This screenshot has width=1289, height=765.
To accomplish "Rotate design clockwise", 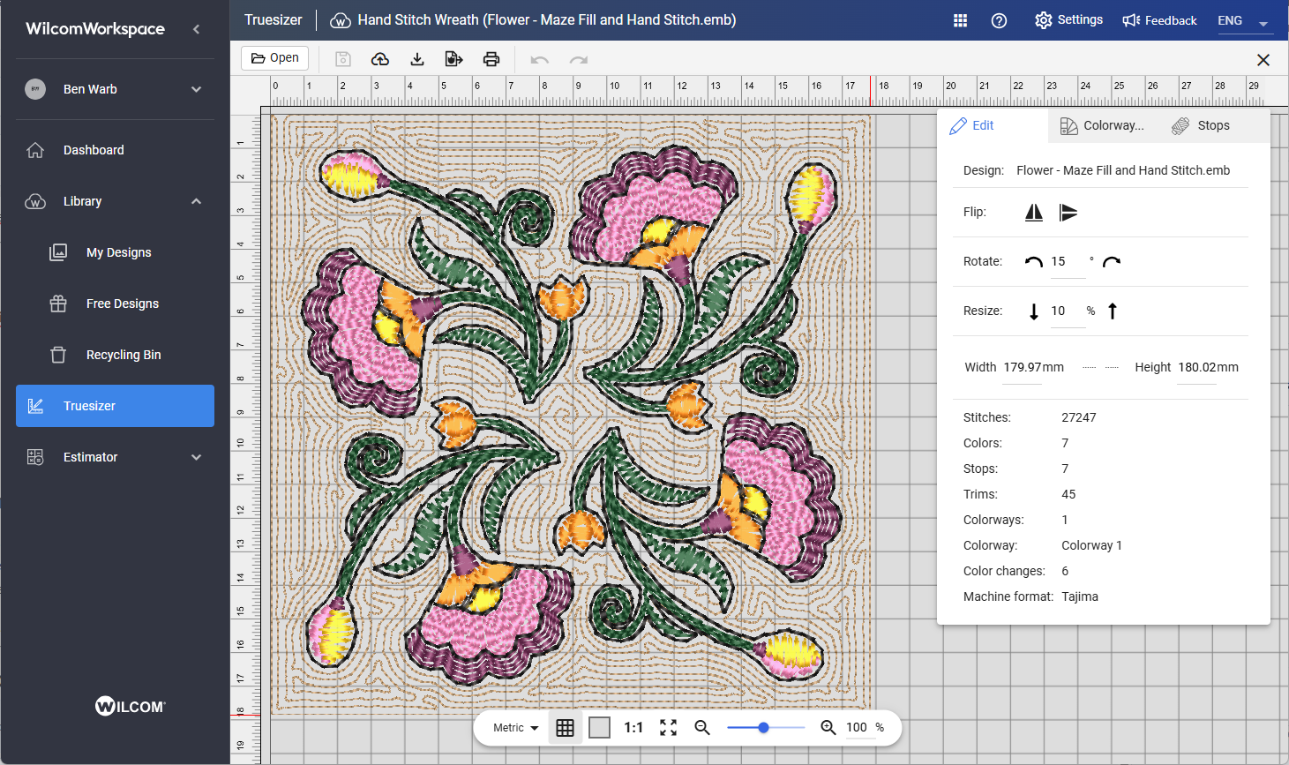I will tap(1112, 262).
